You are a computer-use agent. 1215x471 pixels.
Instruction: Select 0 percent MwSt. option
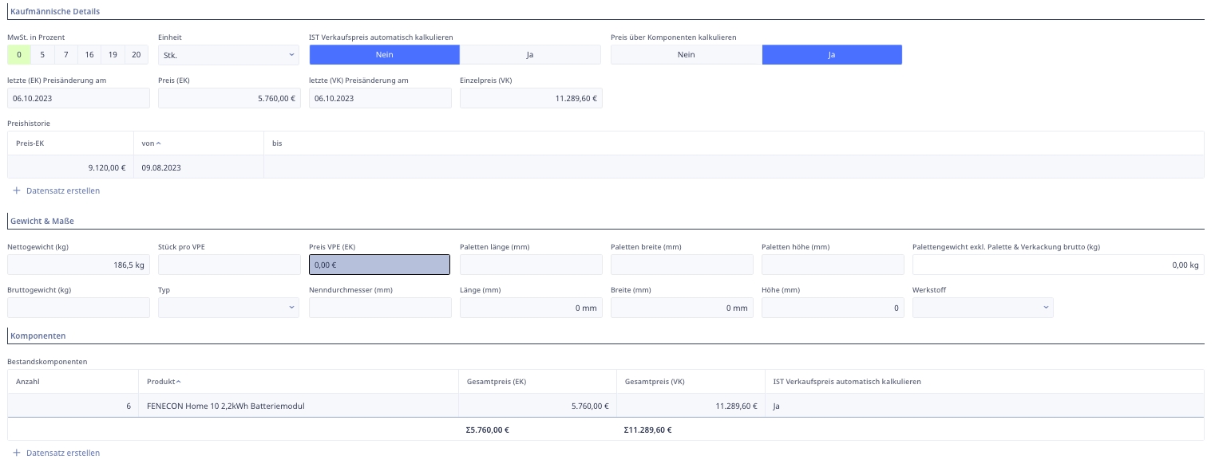pyautogui.click(x=18, y=55)
